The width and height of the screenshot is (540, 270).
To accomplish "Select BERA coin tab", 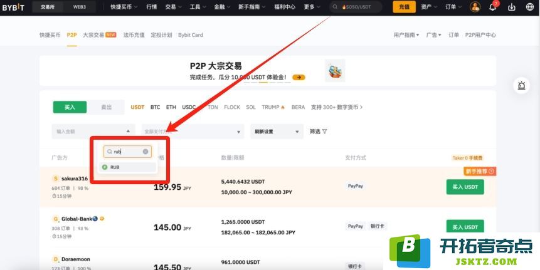I will coord(299,107).
